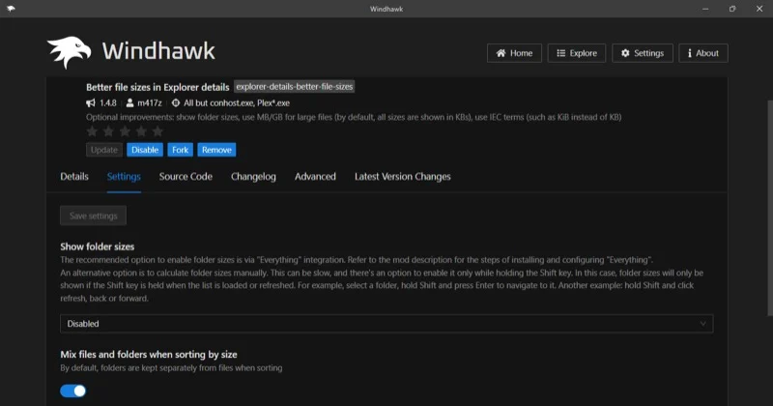This screenshot has width=773, height=406.
Task: Click the third rating star
Action: (x=124, y=130)
